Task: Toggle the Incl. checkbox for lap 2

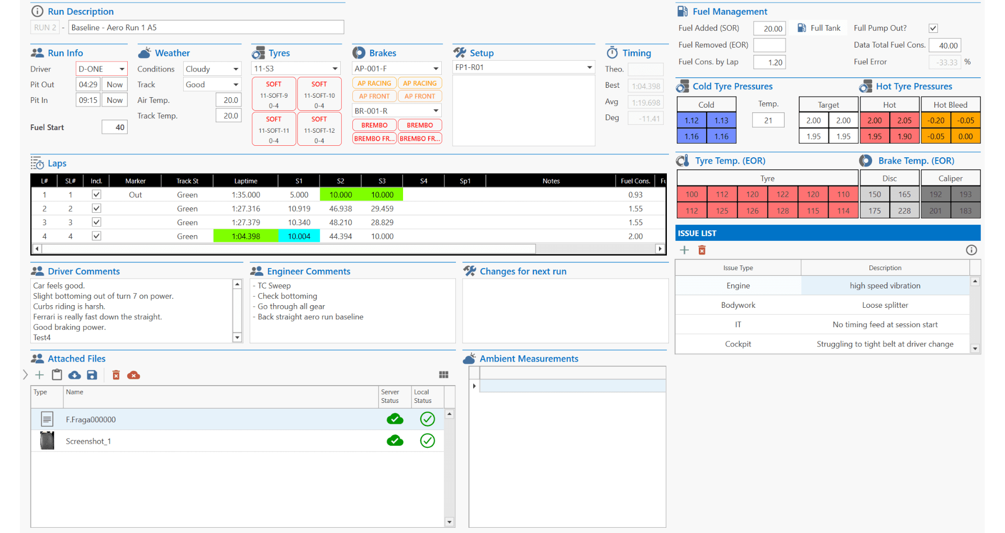Action: [x=96, y=208]
